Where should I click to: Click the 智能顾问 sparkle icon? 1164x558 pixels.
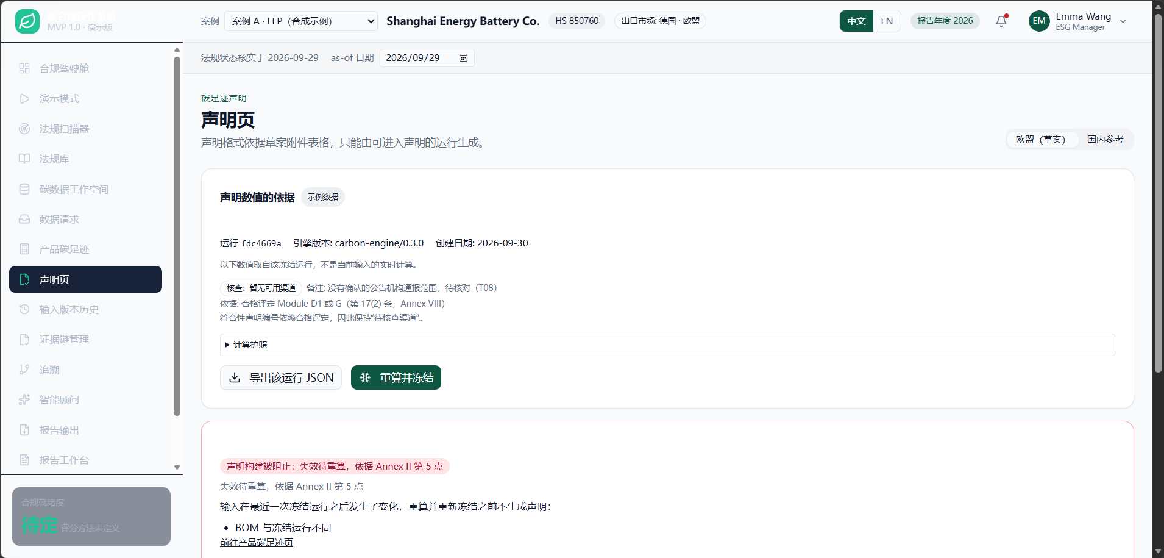(x=24, y=399)
